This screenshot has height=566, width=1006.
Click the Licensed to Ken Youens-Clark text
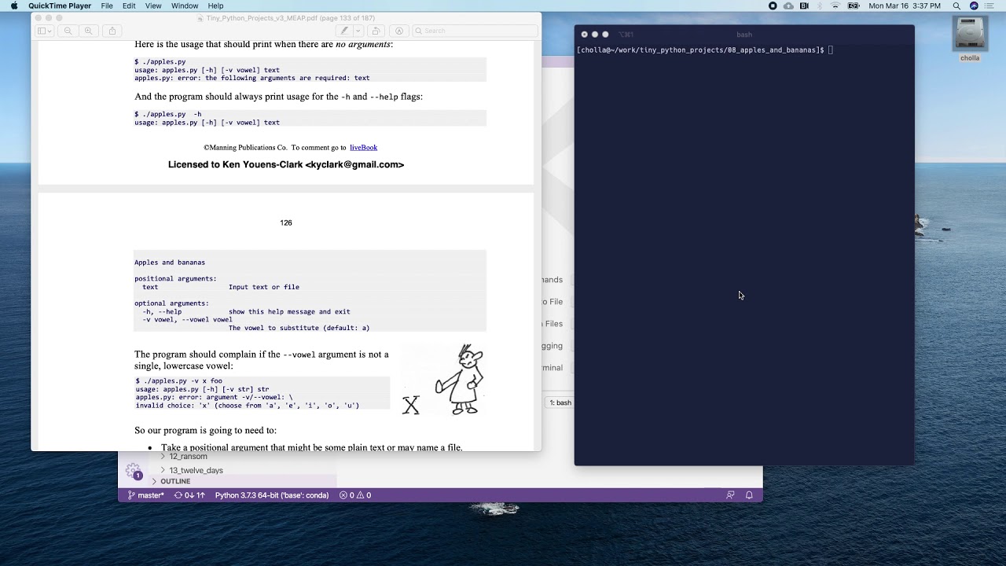[x=286, y=164]
